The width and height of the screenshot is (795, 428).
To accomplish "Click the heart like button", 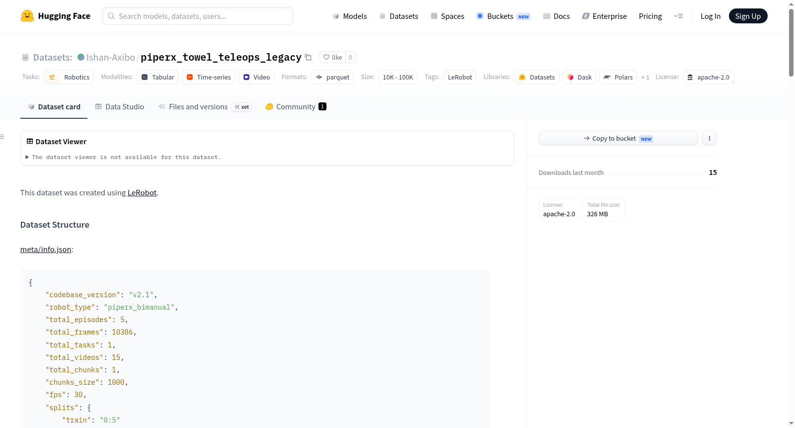I will (x=332, y=57).
